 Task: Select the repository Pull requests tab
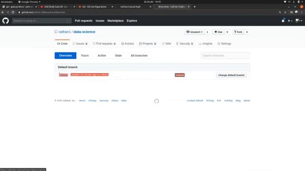(104, 44)
